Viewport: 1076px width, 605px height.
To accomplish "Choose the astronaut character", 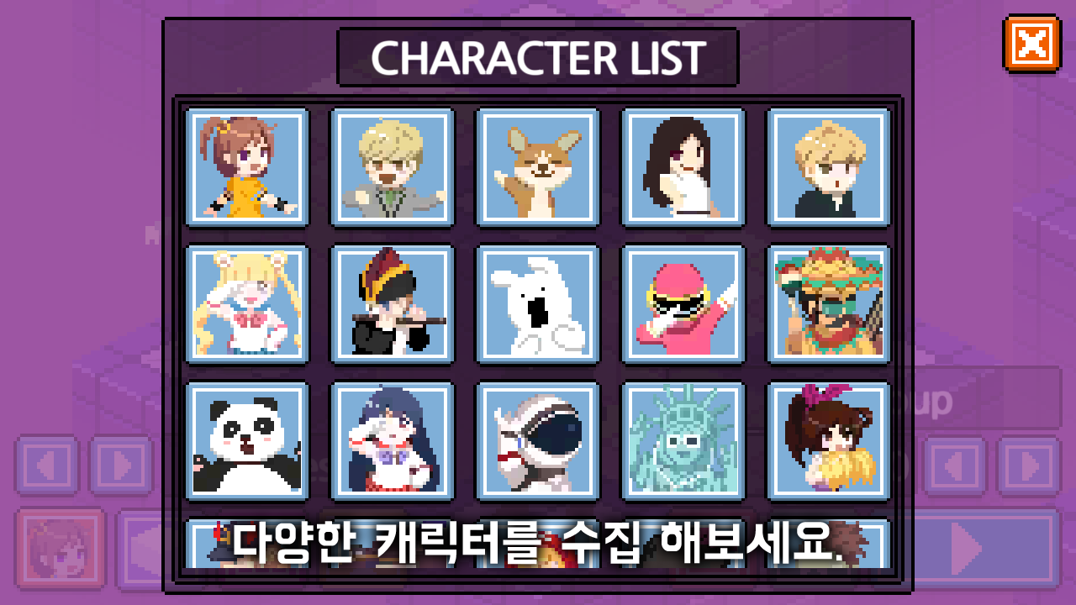I will pyautogui.click(x=538, y=441).
